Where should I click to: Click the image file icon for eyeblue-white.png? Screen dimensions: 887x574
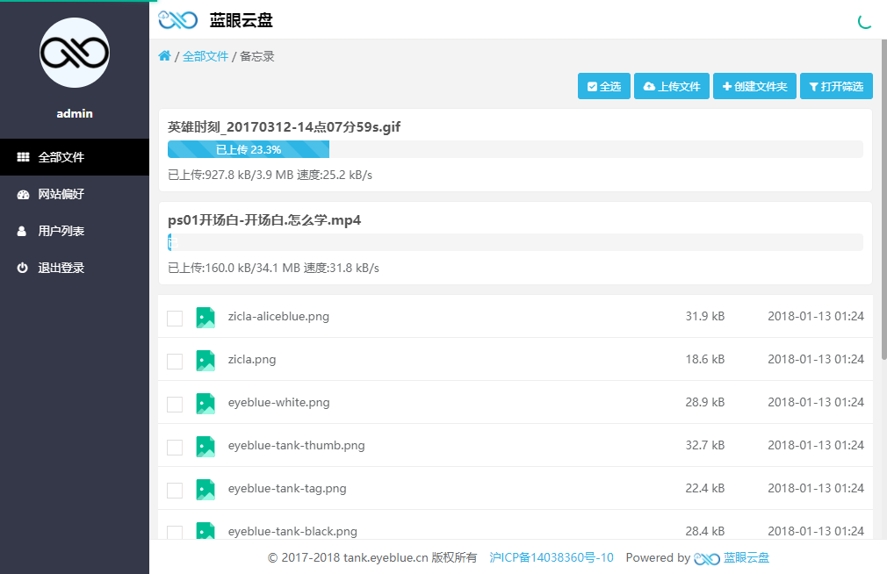pyautogui.click(x=206, y=403)
